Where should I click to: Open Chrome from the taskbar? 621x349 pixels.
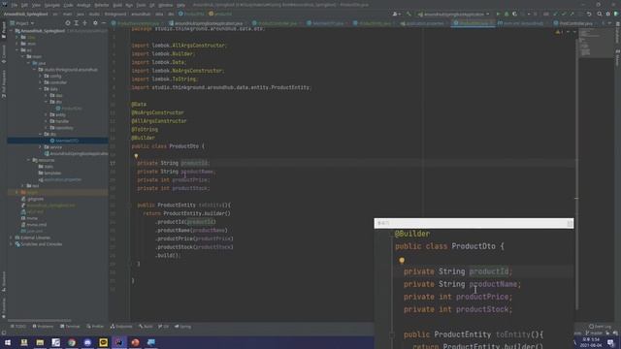pyautogui.click(x=72, y=342)
